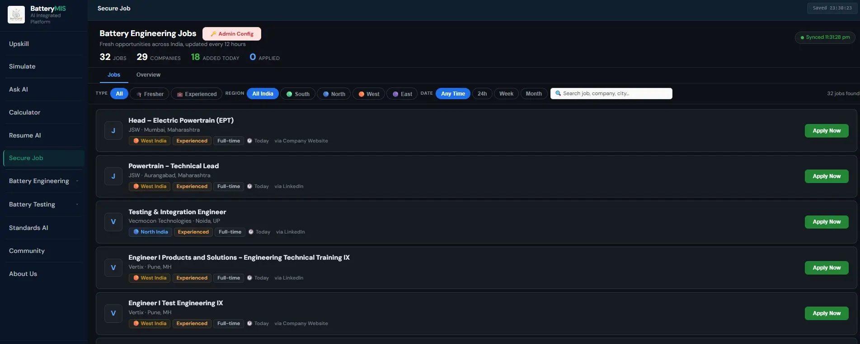Show jobs from the past Month
Screen dimensions: 860x344
tap(534, 94)
